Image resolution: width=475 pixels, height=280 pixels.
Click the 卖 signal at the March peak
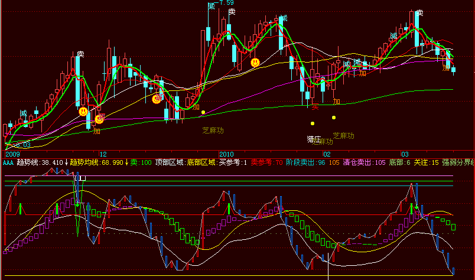(419, 13)
